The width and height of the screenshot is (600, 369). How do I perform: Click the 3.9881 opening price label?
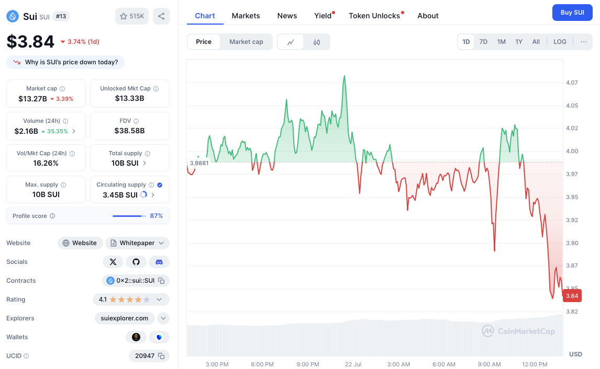coord(199,163)
